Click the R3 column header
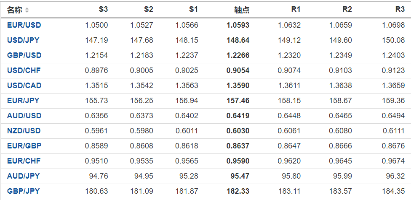The width and height of the screenshot is (411, 200). click(x=400, y=10)
